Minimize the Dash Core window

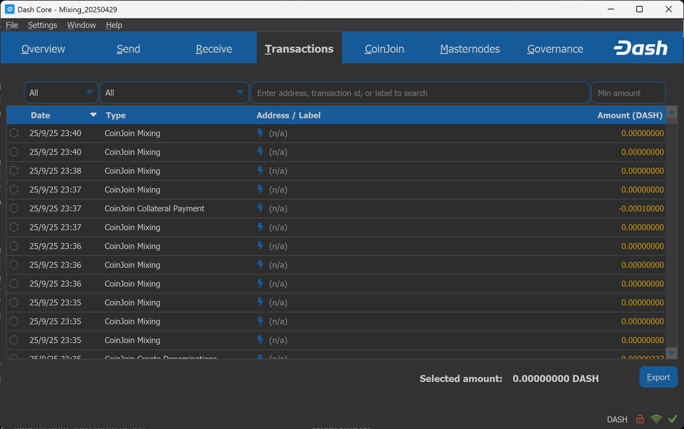click(x=612, y=9)
